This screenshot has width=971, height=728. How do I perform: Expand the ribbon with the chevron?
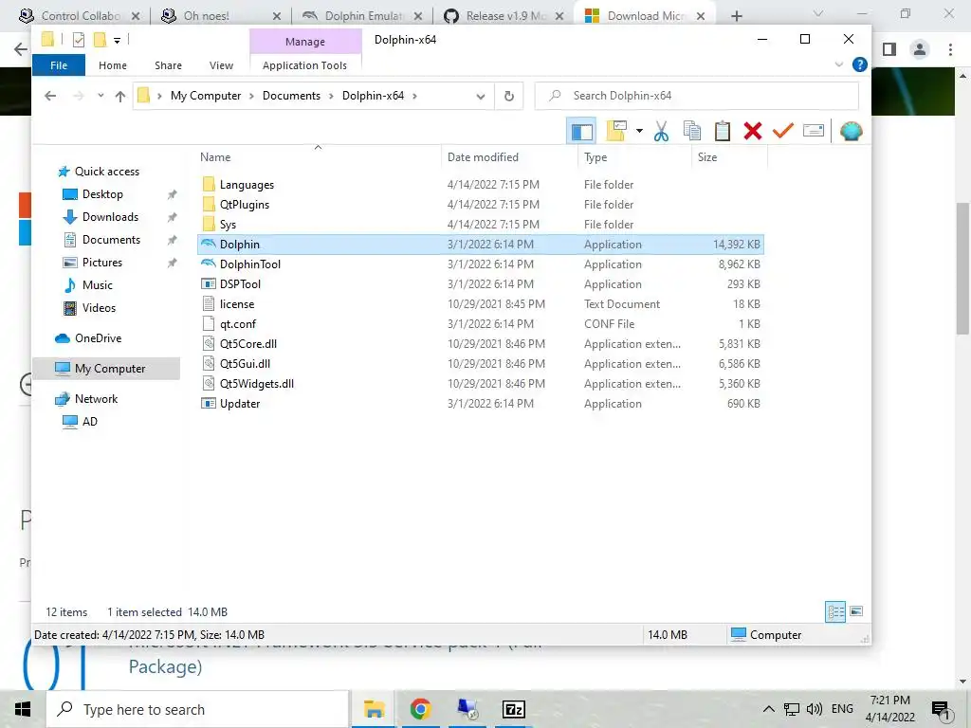click(839, 64)
